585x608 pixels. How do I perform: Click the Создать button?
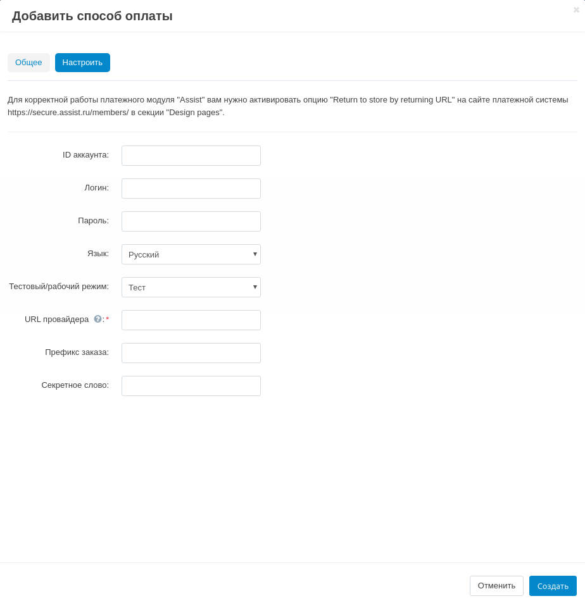pos(553,586)
